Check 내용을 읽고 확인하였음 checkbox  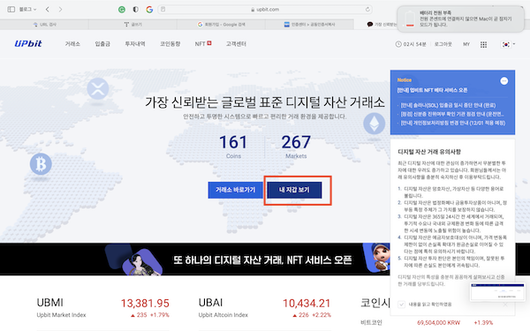point(401,305)
